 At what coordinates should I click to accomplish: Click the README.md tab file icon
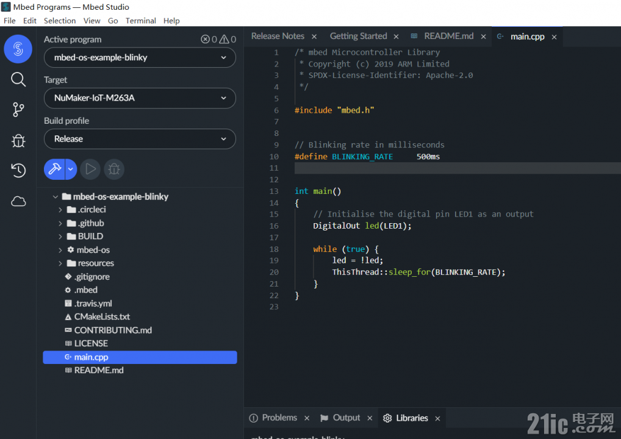pyautogui.click(x=414, y=36)
